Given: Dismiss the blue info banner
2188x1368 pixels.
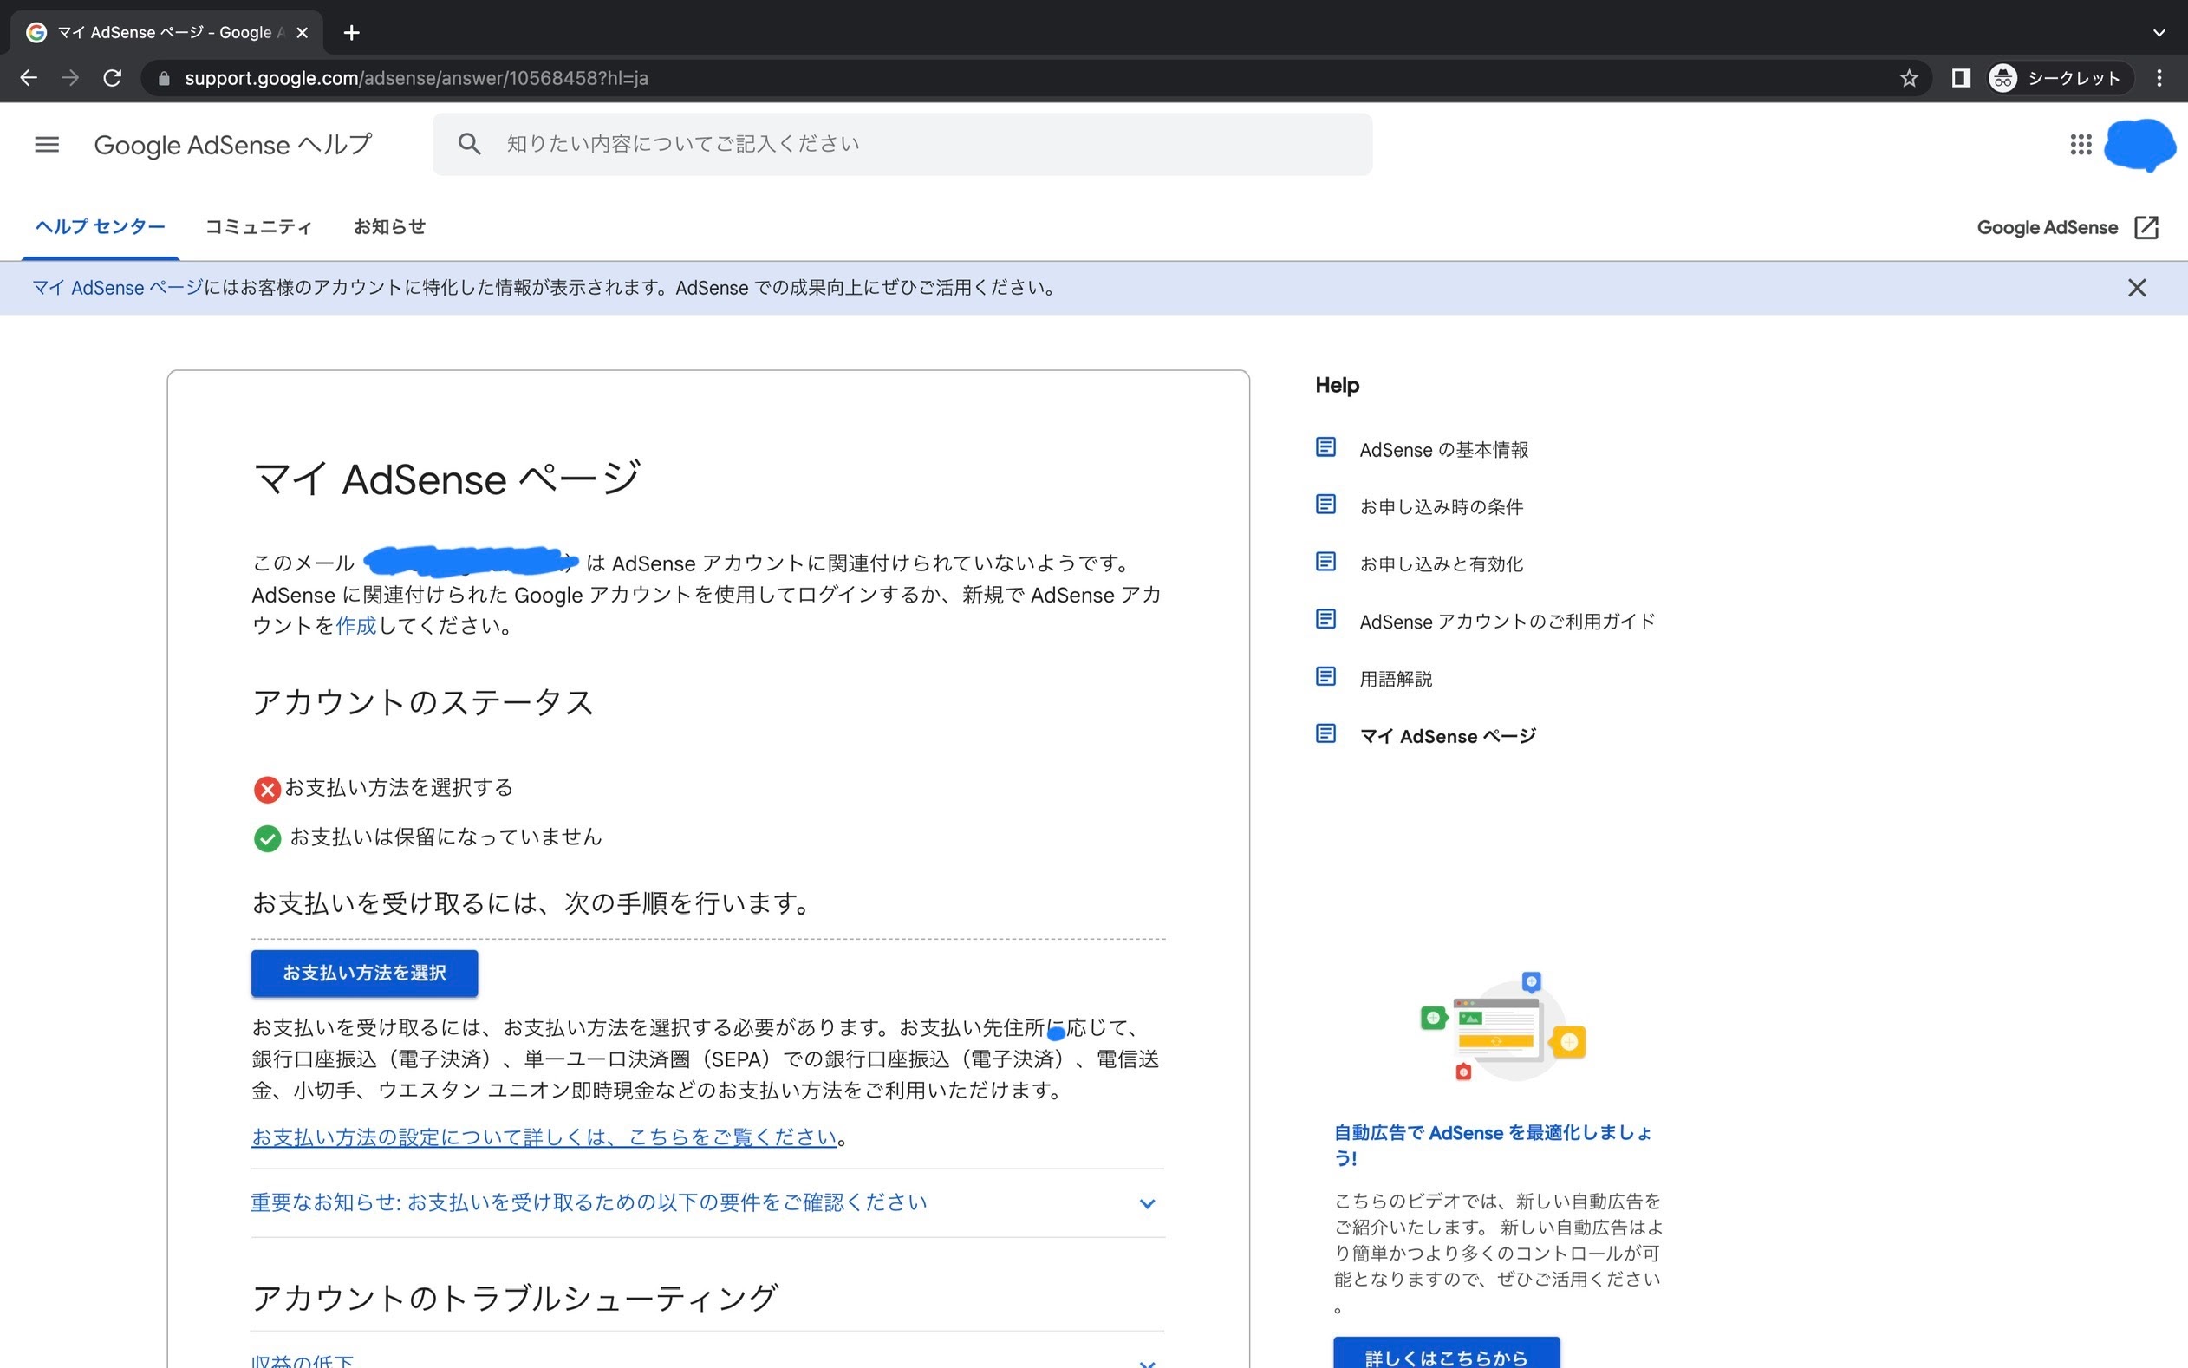Looking at the screenshot, I should [2137, 288].
